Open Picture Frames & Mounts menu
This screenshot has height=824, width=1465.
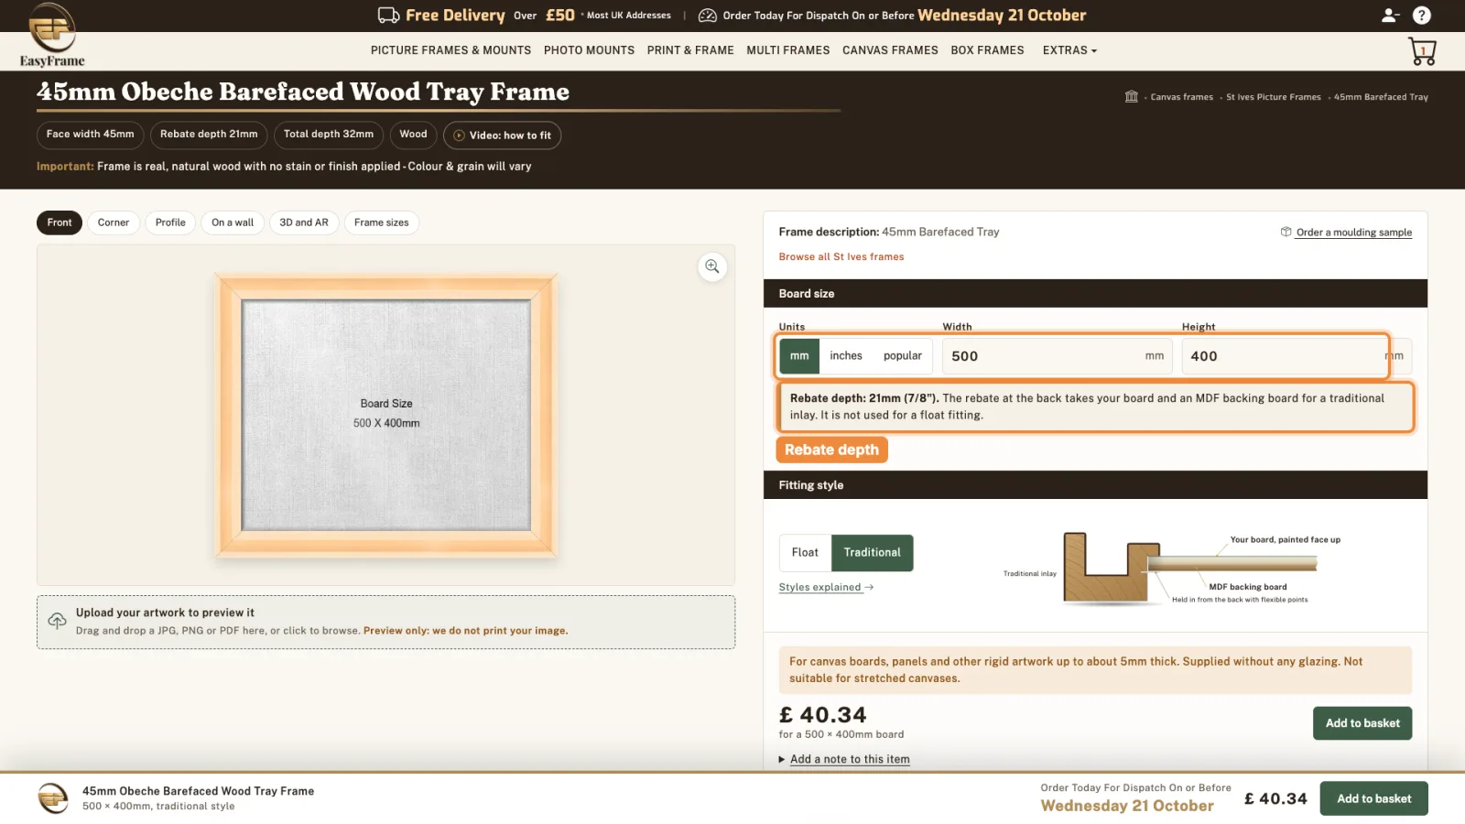coord(450,50)
